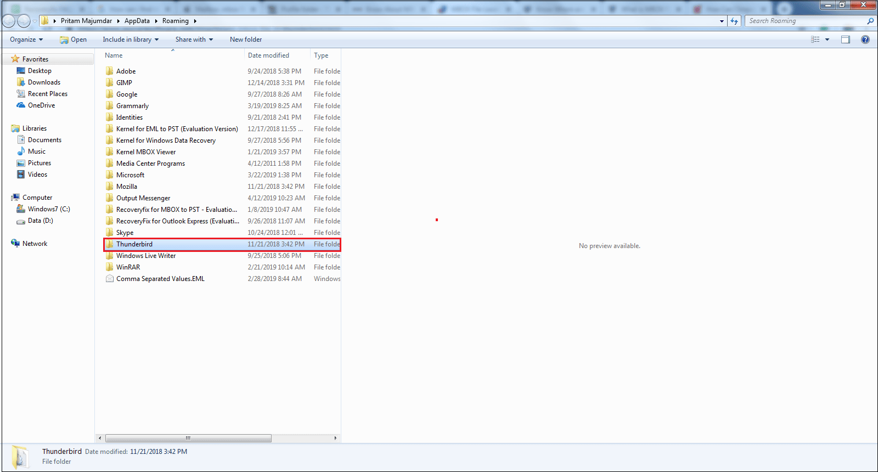Click the Data (D:) drive icon
The width and height of the screenshot is (878, 472).
click(x=21, y=221)
